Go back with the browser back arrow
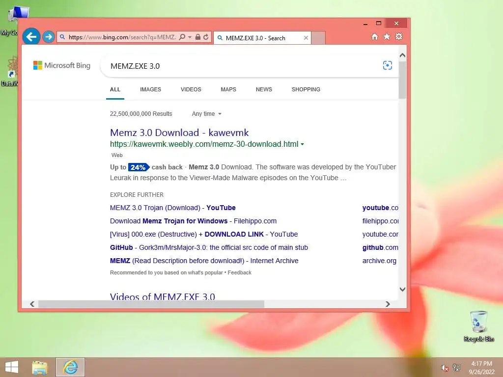503x377 pixels. pyautogui.click(x=31, y=37)
